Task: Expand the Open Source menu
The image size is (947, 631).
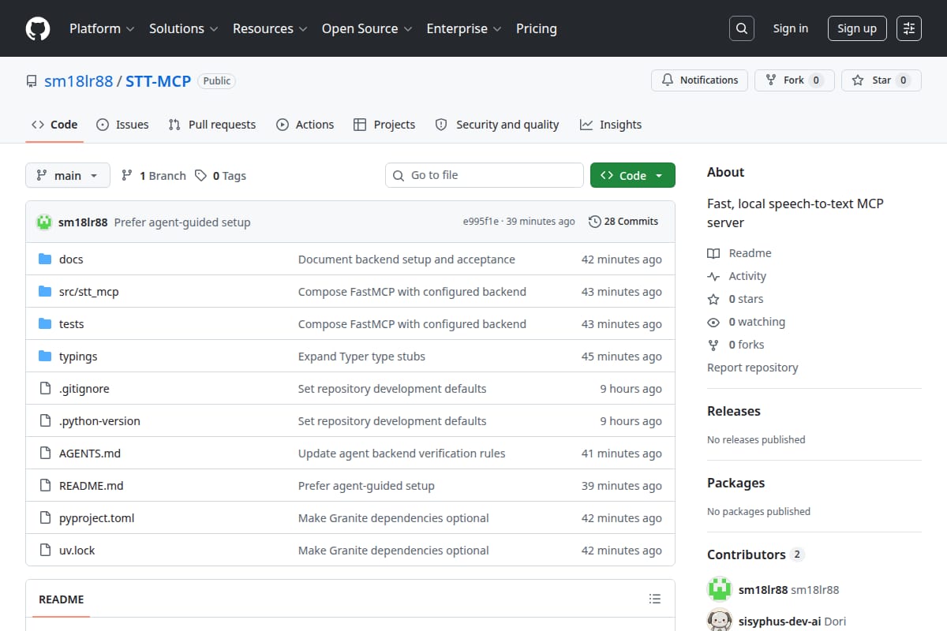Action: [366, 28]
